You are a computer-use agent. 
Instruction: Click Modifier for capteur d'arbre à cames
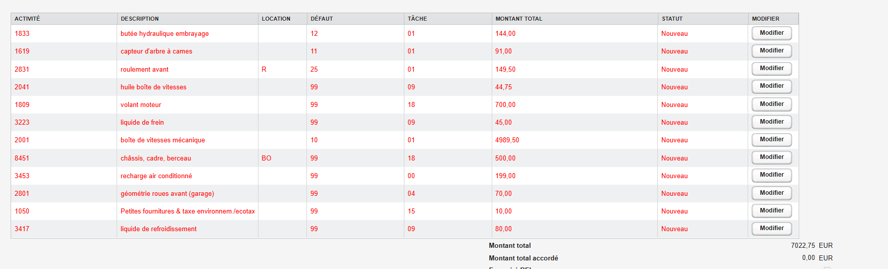(771, 51)
